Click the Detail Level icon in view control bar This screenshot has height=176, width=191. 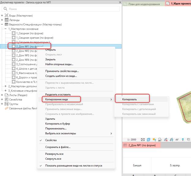143,139
